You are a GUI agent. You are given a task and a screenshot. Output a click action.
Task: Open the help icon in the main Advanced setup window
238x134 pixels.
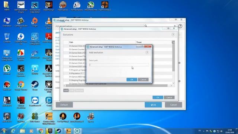[180, 26]
